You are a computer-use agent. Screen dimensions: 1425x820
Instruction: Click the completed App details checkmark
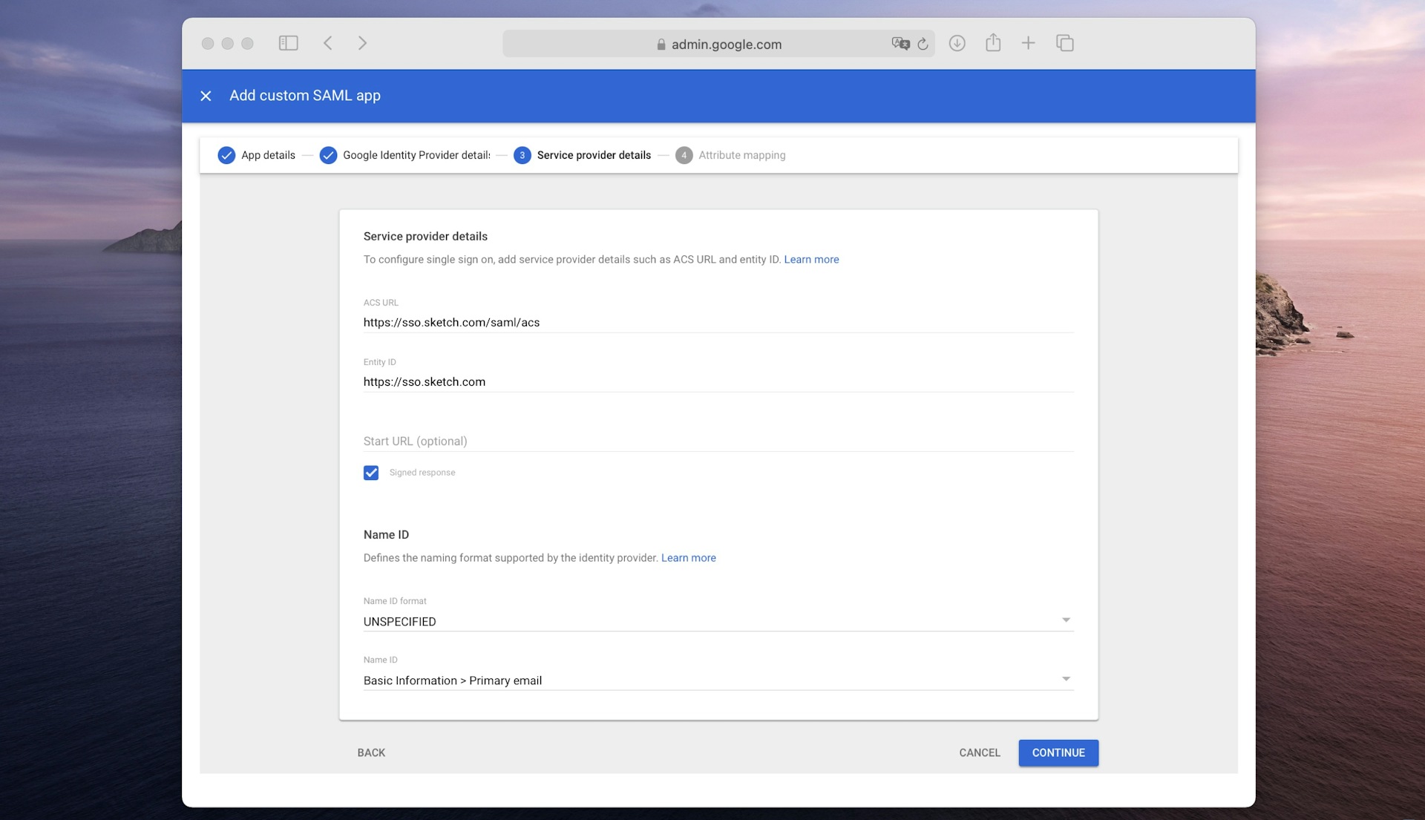click(x=225, y=154)
